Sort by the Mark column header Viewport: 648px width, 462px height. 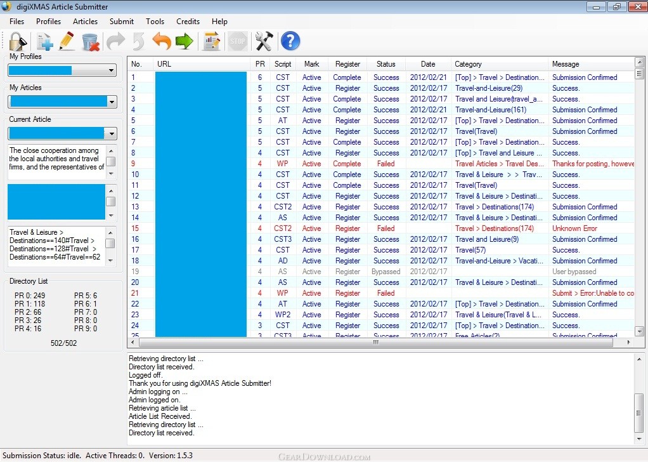311,64
